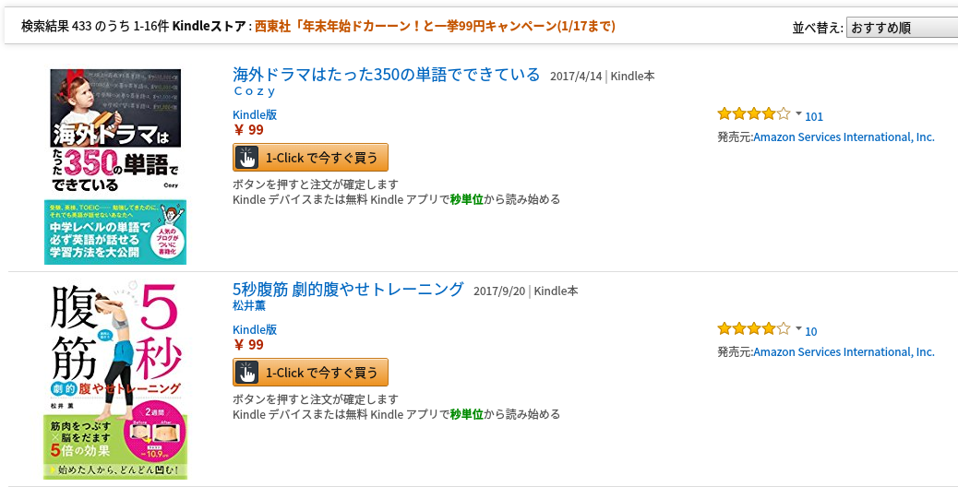Click the 1-Click hand icon for 5秒腹筋 book
The height and width of the screenshot is (487, 958).
(x=246, y=373)
